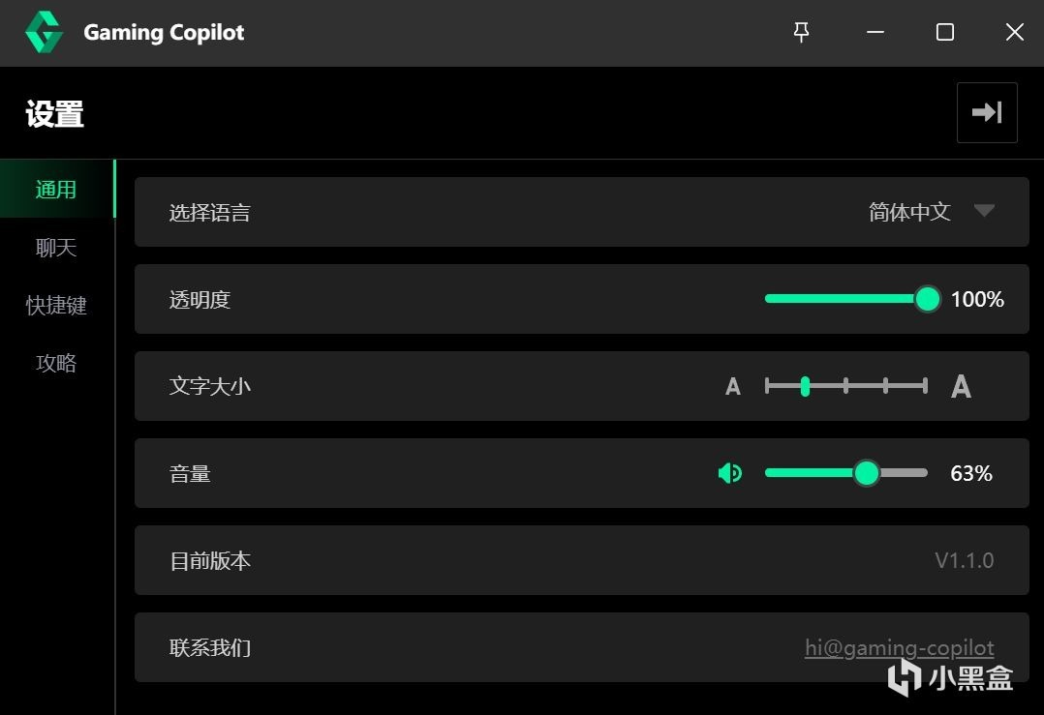Mute volume using the speaker icon
This screenshot has width=1044, height=715.
click(730, 473)
